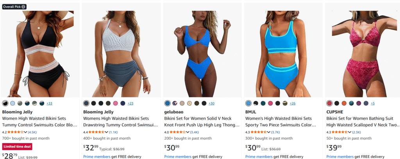
Task: Expand rating chevron for geluboao bikini
Action: coord(187,132)
